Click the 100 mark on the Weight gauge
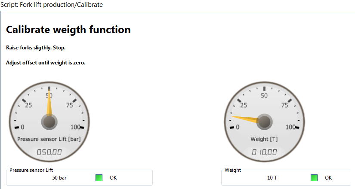 click(x=290, y=127)
